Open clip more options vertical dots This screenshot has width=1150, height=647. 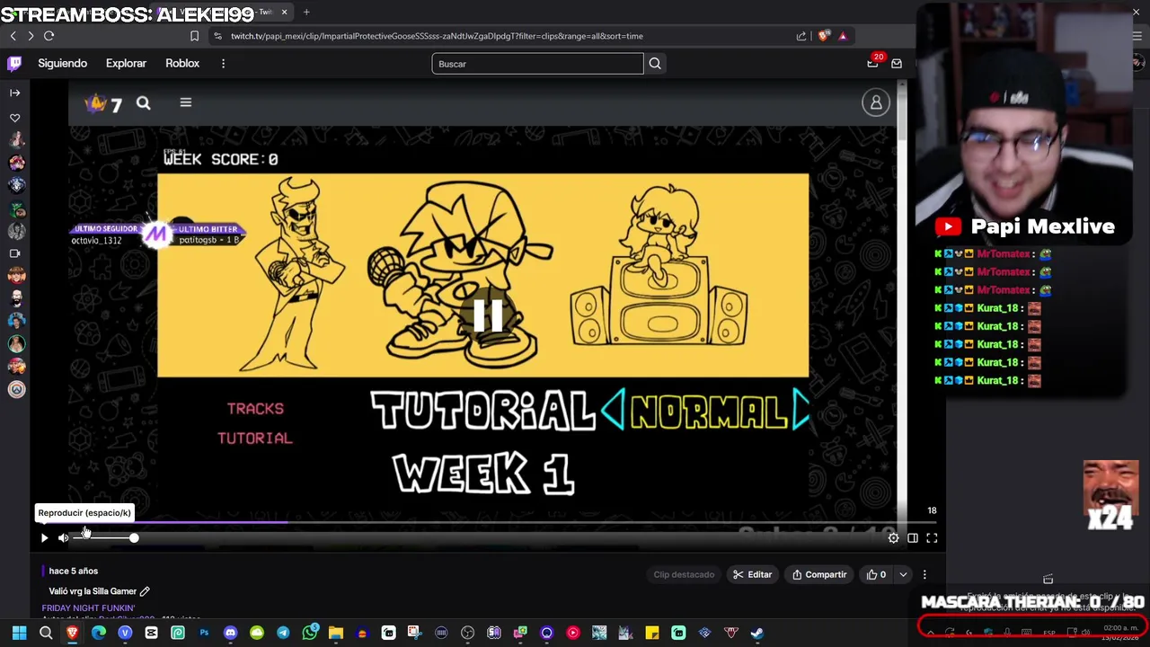coord(924,574)
